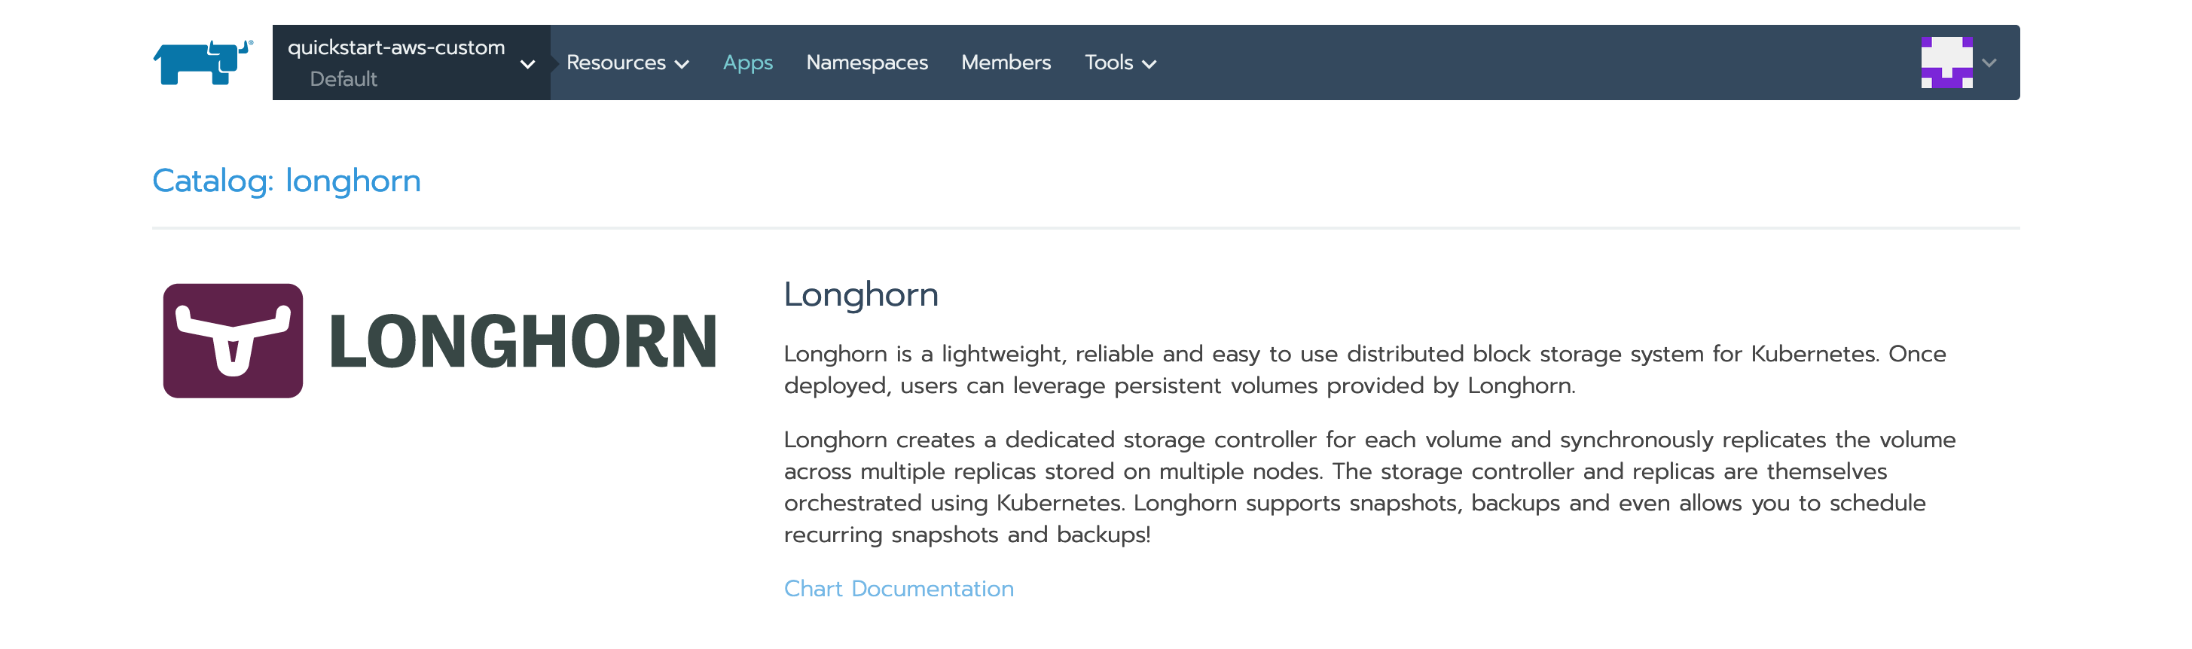Click the Longhorn description paragraph text

point(1361,370)
